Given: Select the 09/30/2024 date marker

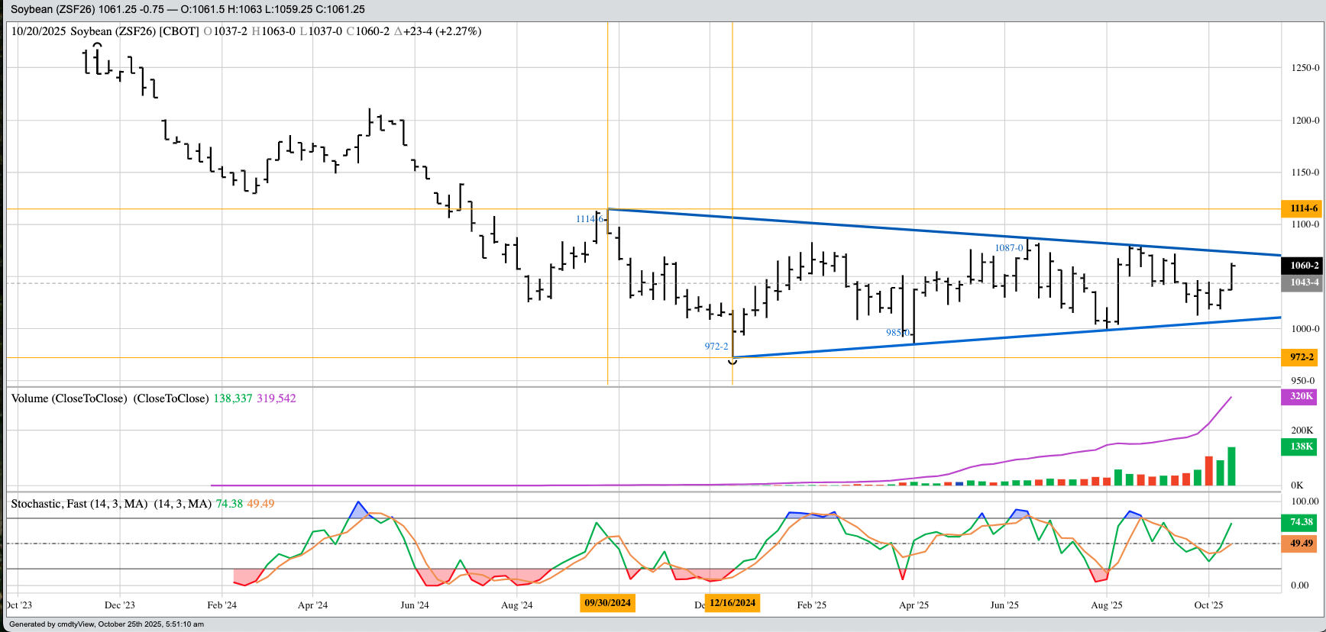Looking at the screenshot, I should pyautogui.click(x=607, y=603).
